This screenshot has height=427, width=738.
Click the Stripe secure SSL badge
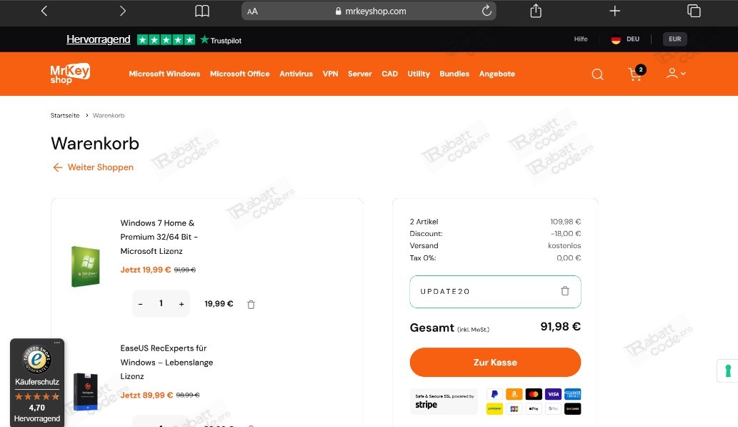click(444, 401)
